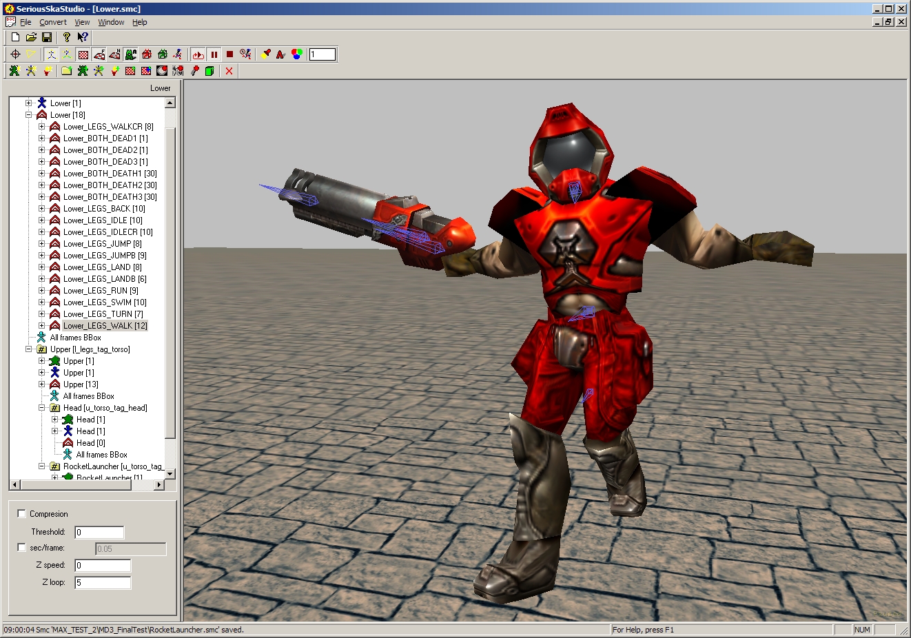Collapse the Lower [18] animation set node

(29, 115)
